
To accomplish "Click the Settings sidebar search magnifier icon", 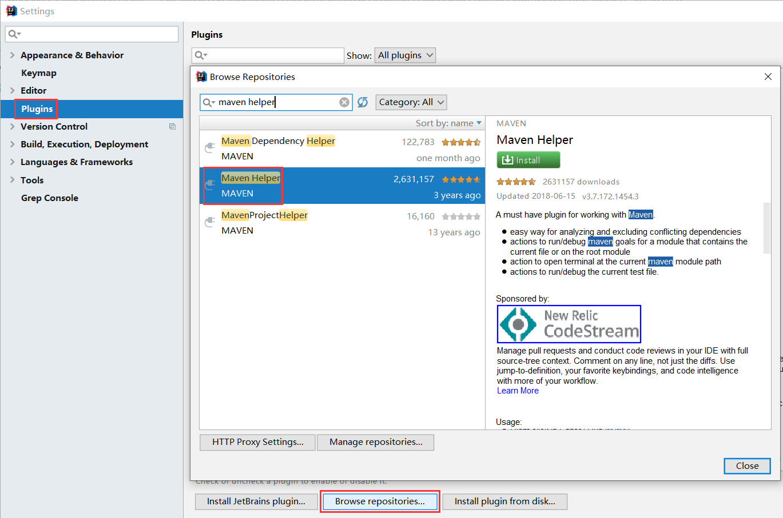I will click(14, 34).
